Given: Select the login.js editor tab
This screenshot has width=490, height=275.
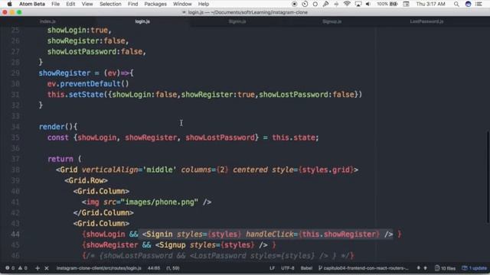Looking at the screenshot, I should (x=142, y=21).
